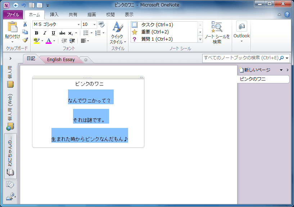Apply yellow text highlight color
The width and height of the screenshot is (294, 207).
[x=37, y=41]
